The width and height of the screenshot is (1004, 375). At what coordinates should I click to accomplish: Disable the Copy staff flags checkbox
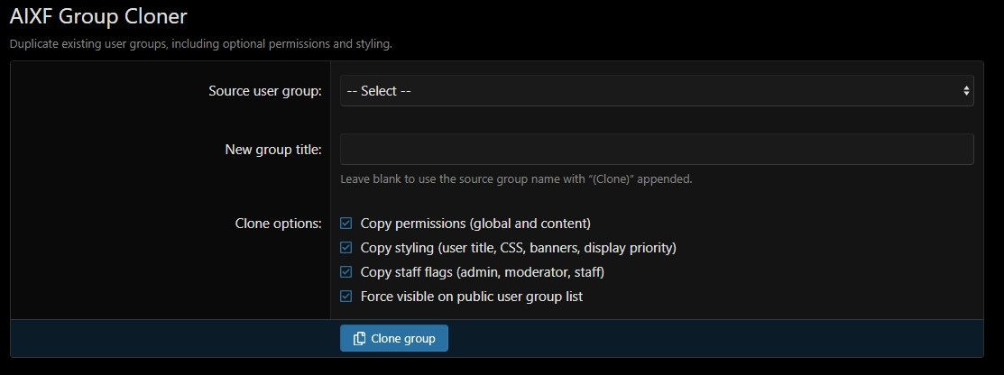pos(345,271)
